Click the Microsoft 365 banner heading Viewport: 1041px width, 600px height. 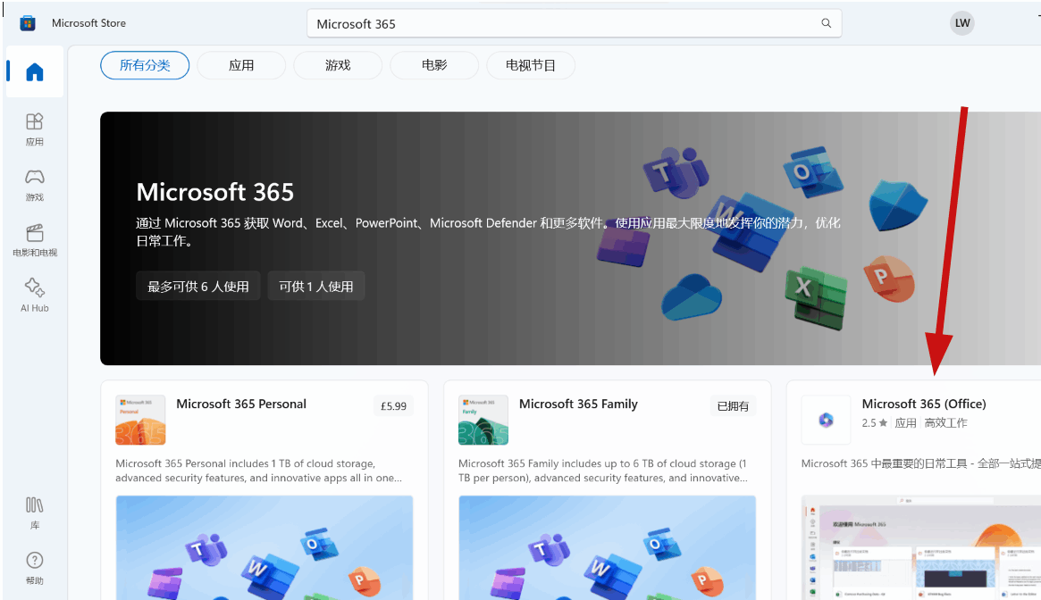[215, 193]
